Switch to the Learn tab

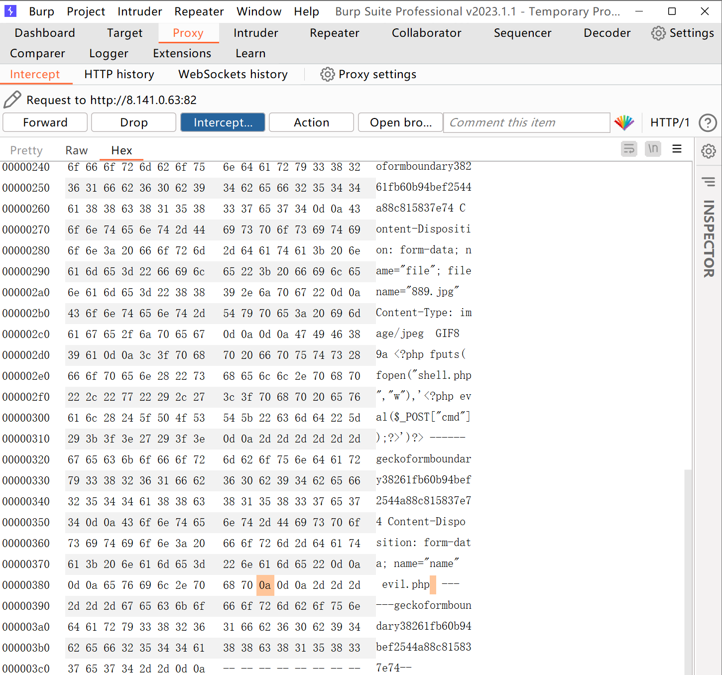[x=250, y=53]
